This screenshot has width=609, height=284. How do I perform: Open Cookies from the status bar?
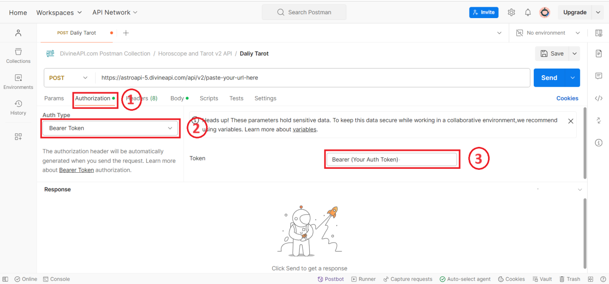pyautogui.click(x=511, y=279)
